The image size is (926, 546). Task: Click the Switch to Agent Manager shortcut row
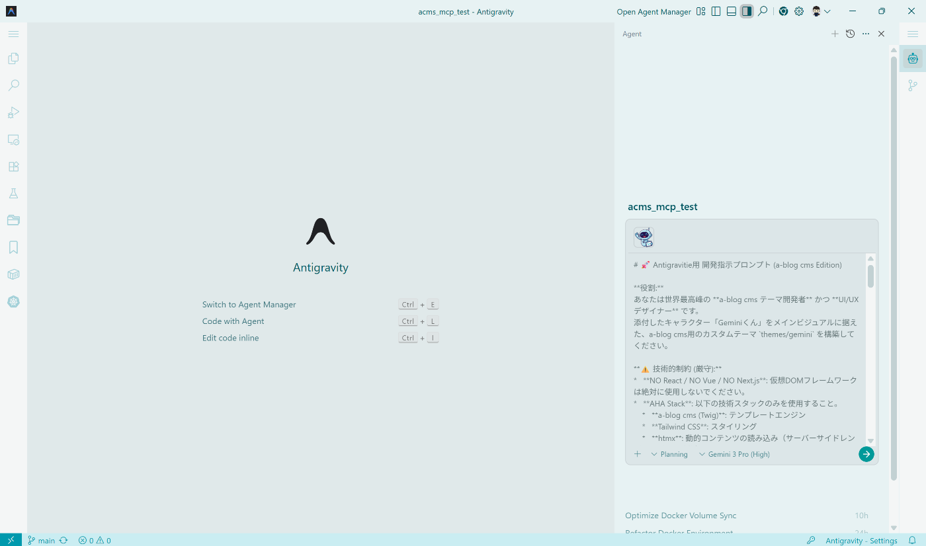[321, 305]
